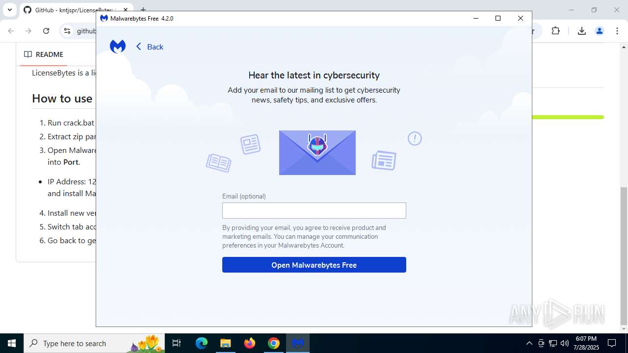Show hidden system tray icons
Screen dimensions: 628x353
(x=529, y=343)
